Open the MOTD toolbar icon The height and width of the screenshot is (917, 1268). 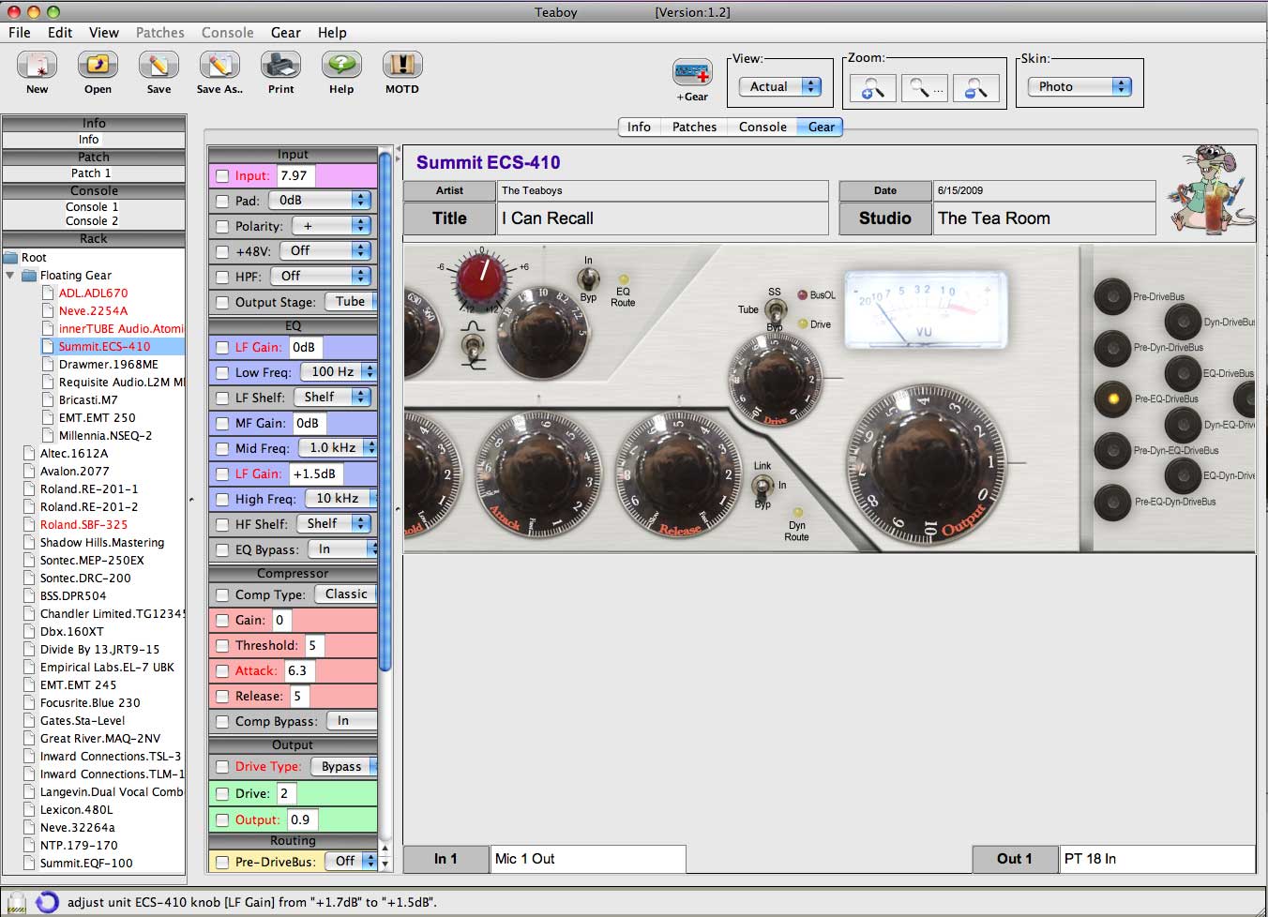point(402,65)
